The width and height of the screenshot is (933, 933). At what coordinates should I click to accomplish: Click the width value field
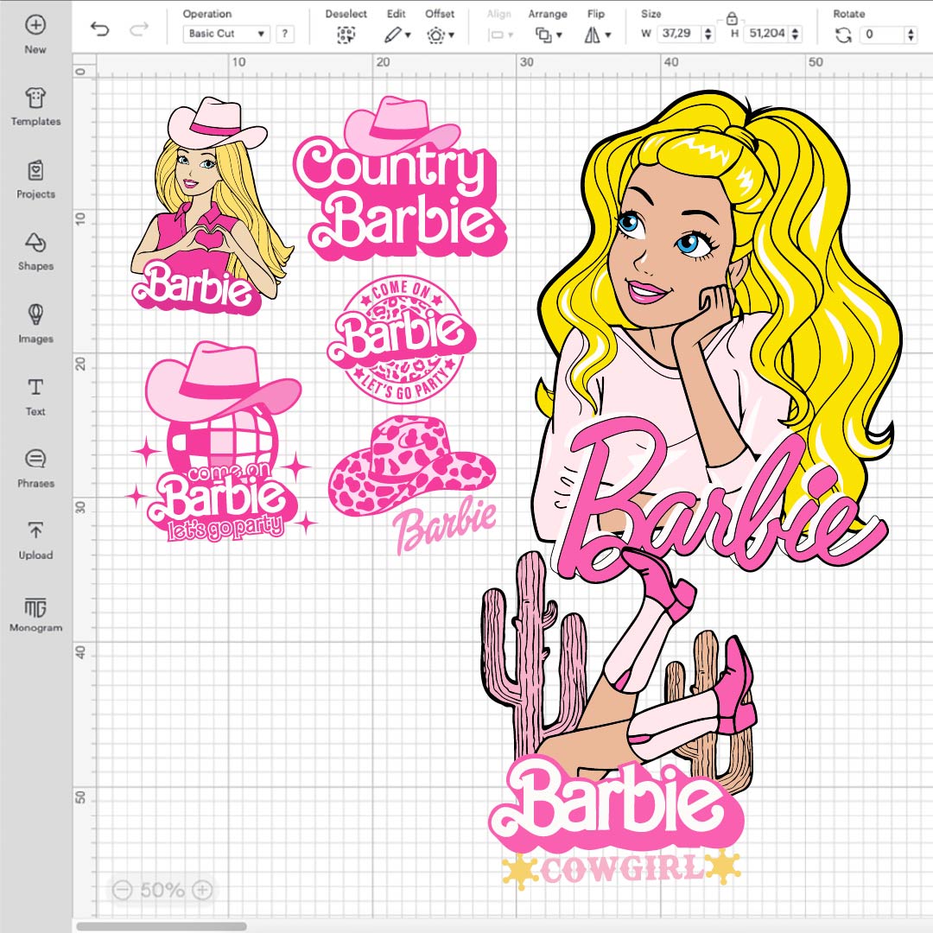click(680, 34)
